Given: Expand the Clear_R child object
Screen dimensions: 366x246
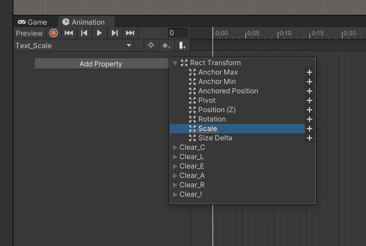Looking at the screenshot, I should [175, 185].
